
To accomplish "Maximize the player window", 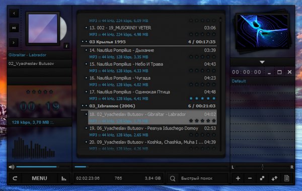I will click(279, 72).
